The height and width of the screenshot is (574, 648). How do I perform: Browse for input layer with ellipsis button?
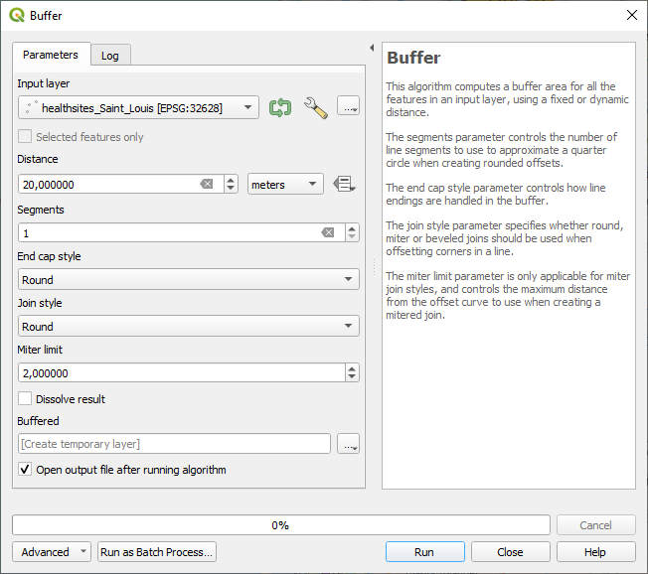[348, 107]
